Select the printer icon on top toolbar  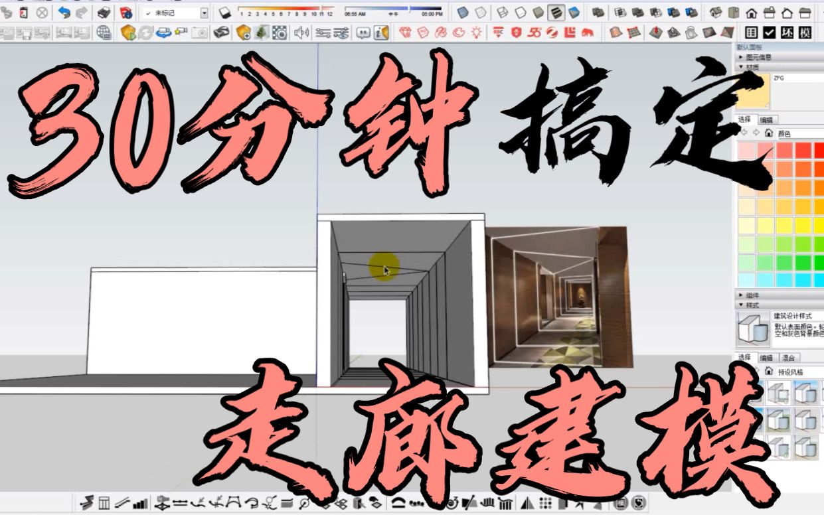[104, 11]
